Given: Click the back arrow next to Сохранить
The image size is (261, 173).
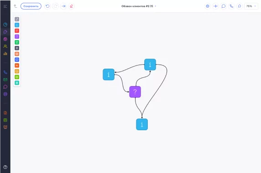Looking at the screenshot, I should tap(16, 6).
